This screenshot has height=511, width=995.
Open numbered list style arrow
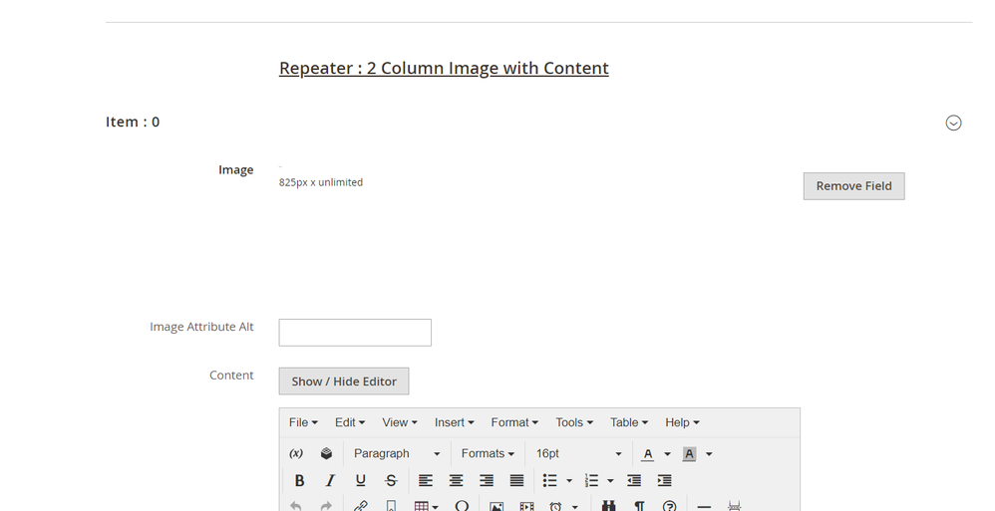point(610,480)
